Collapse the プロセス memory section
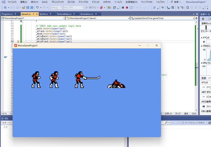 pyautogui.click(x=202, y=46)
